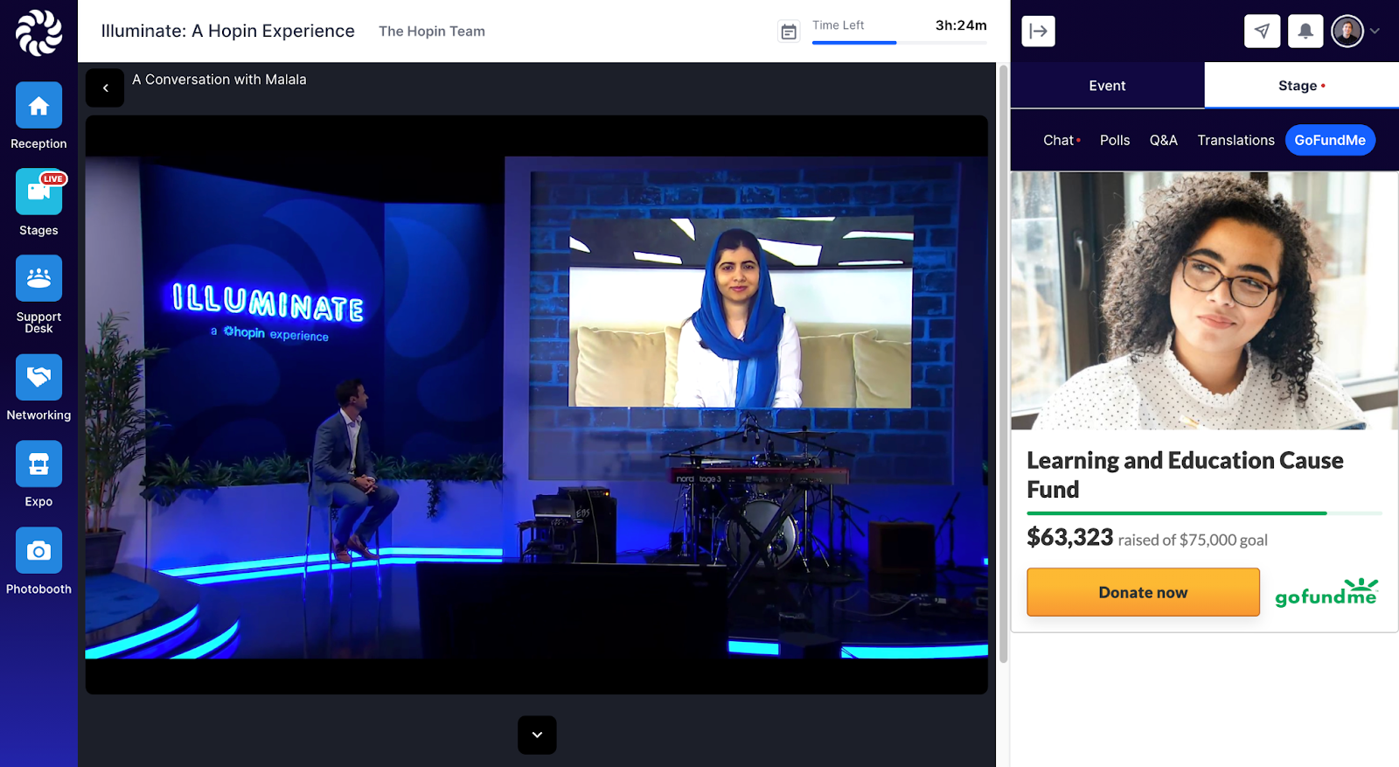Click the paper plane invite icon

(x=1262, y=31)
